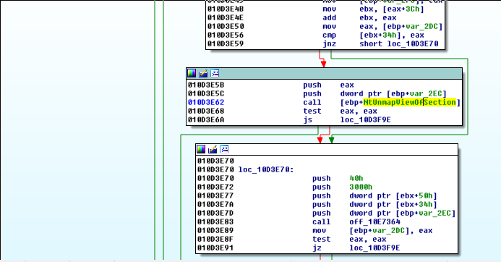Group nodes icon on loc_10D3E70 block
This screenshot has height=262, width=501.
click(224, 149)
